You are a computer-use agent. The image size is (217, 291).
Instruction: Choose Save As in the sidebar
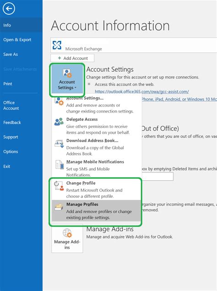pyautogui.click(x=11, y=54)
